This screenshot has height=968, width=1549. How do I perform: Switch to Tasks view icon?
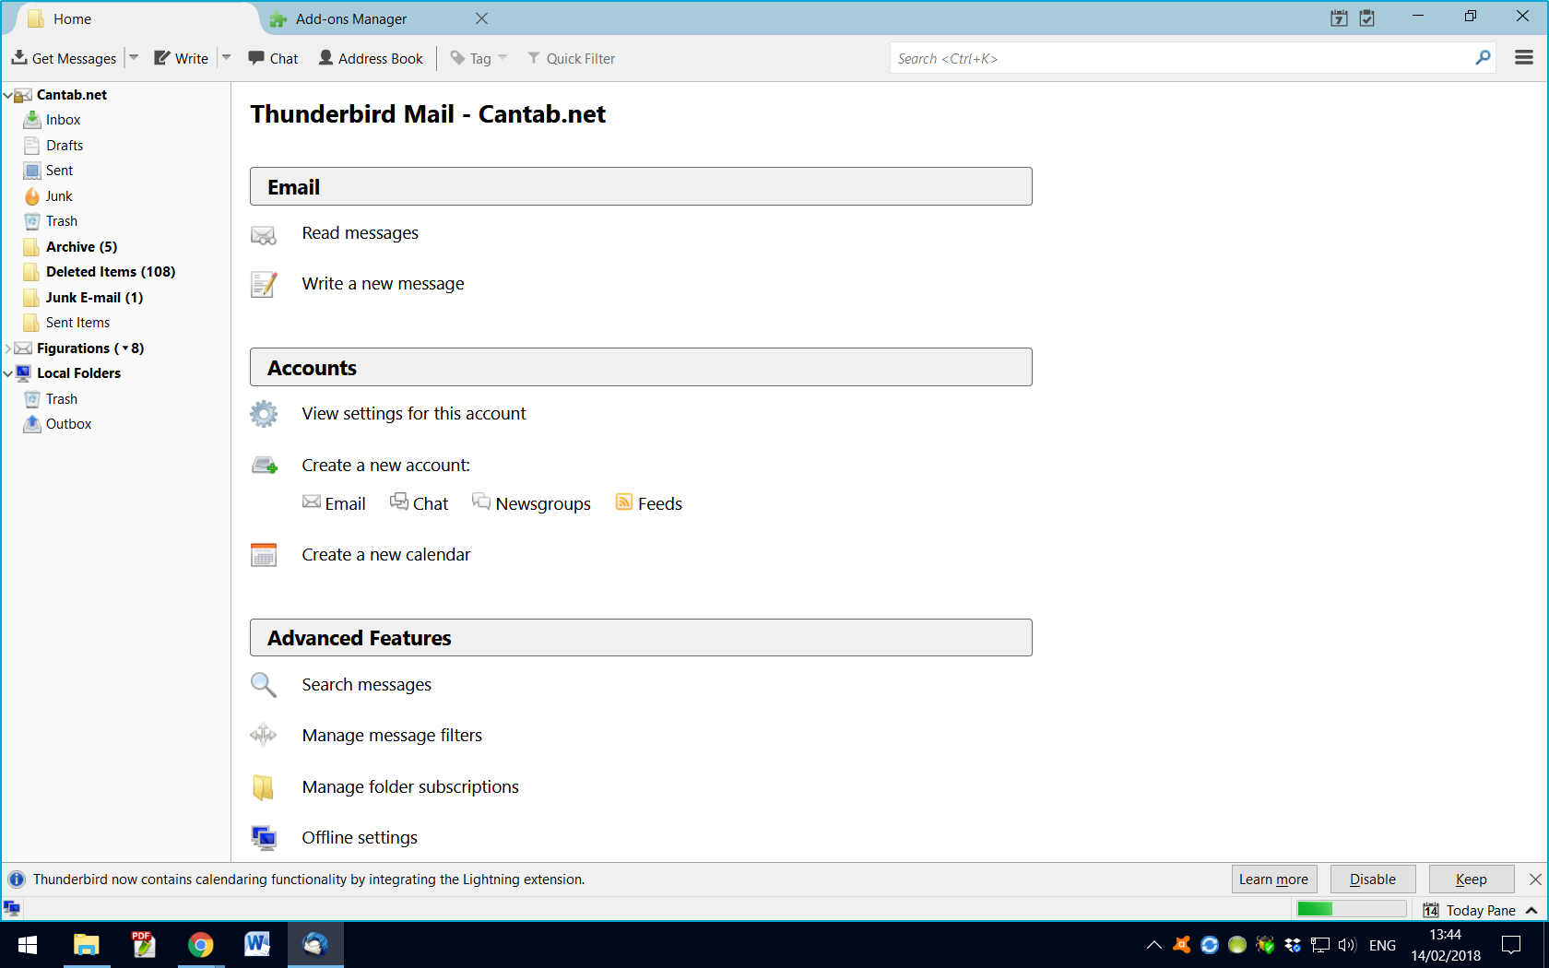pyautogui.click(x=1367, y=18)
